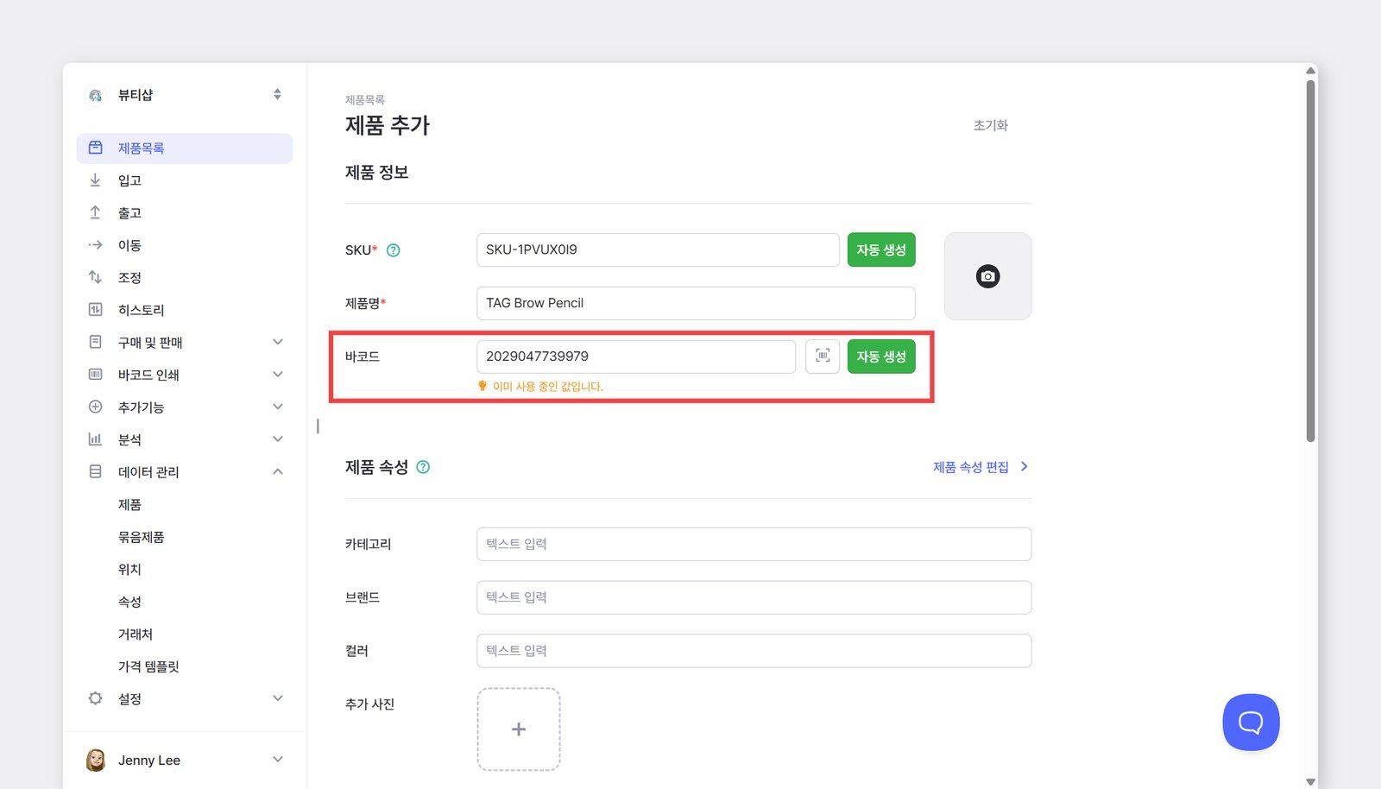Collapse the 데이터 관리 menu chevron
This screenshot has width=1381, height=789.
coord(278,471)
